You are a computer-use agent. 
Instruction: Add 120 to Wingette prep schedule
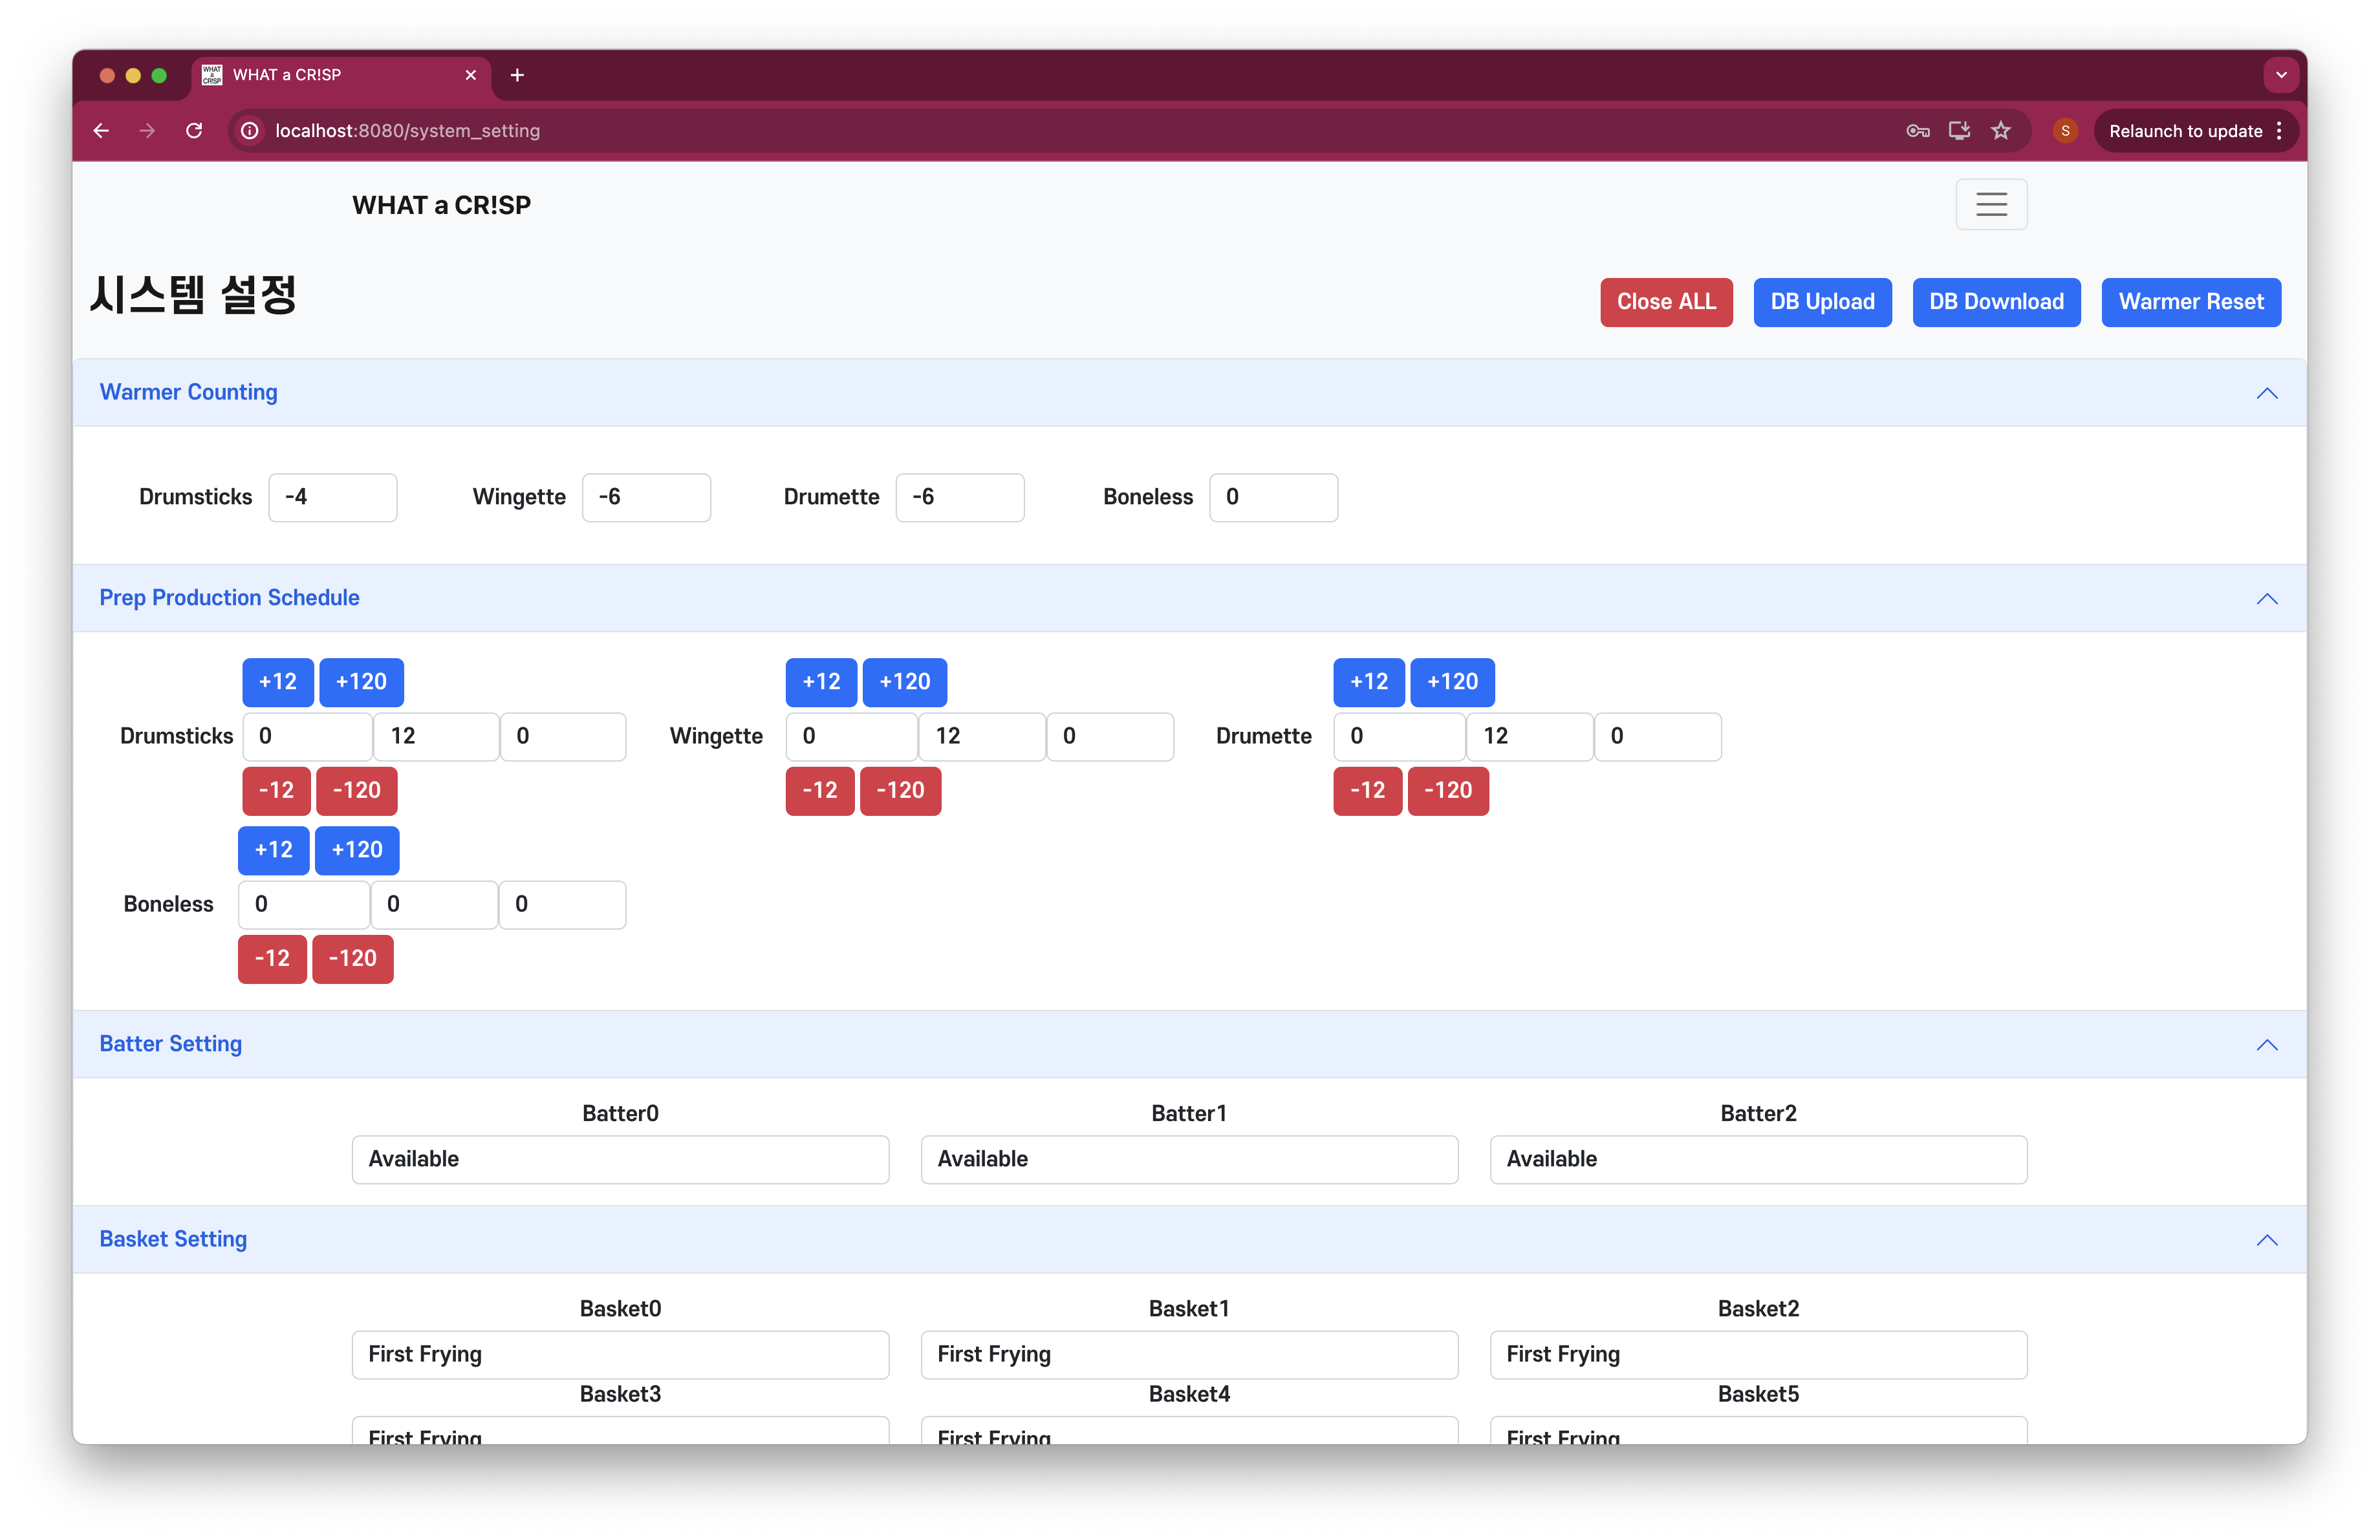904,681
